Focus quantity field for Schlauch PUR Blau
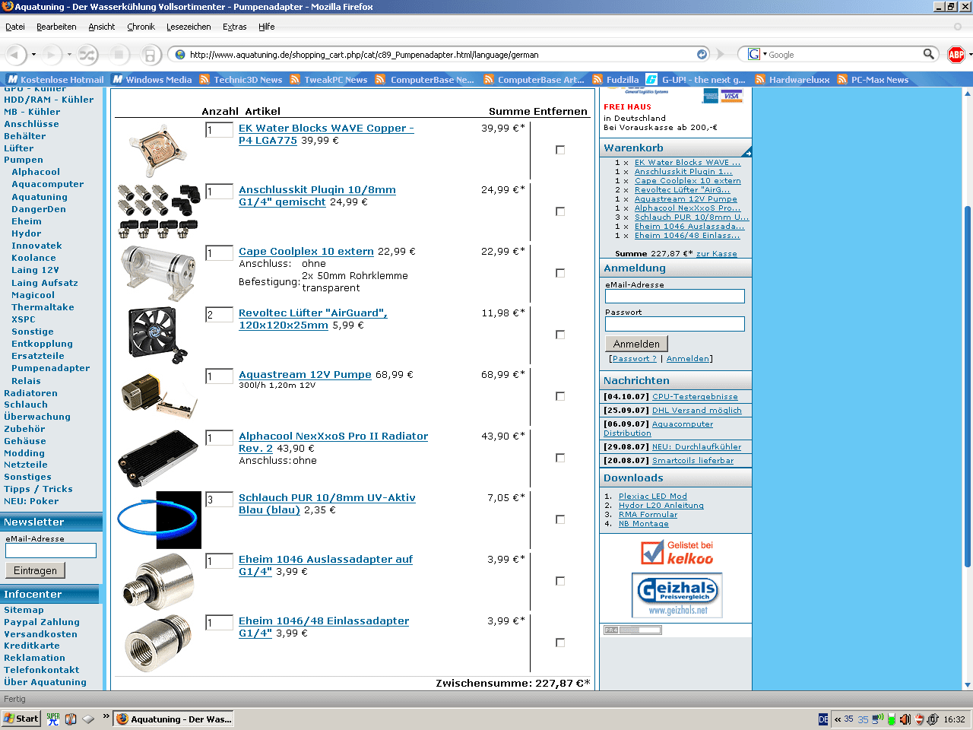This screenshot has height=730, width=973. coord(220,500)
